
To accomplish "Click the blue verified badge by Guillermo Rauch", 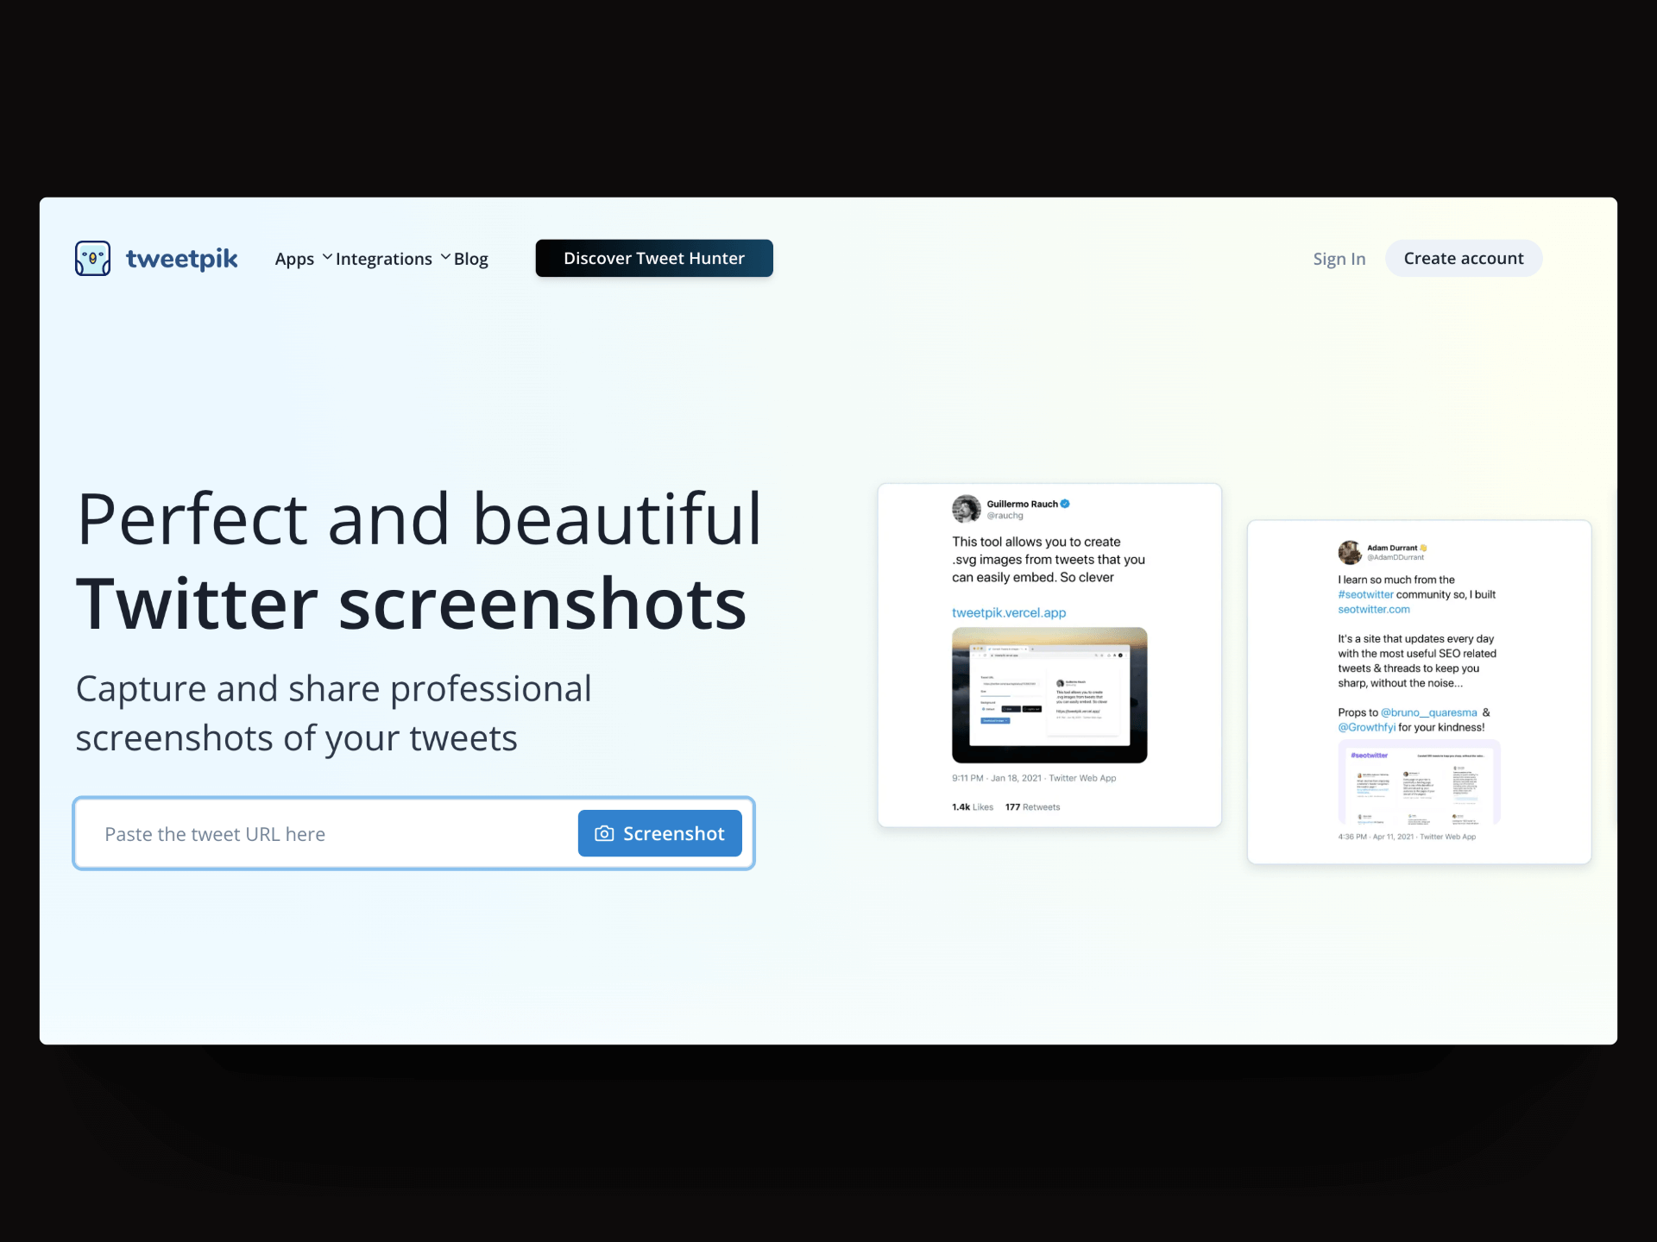I will [1065, 504].
